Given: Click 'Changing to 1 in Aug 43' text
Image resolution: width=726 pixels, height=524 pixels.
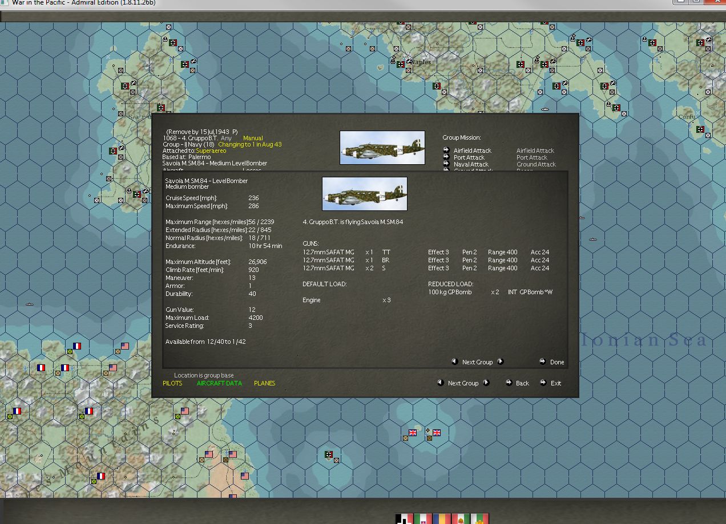Looking at the screenshot, I should point(249,144).
